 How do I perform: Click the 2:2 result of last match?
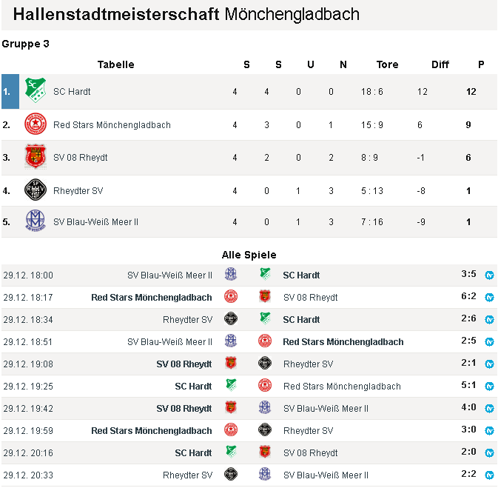pyautogui.click(x=468, y=474)
